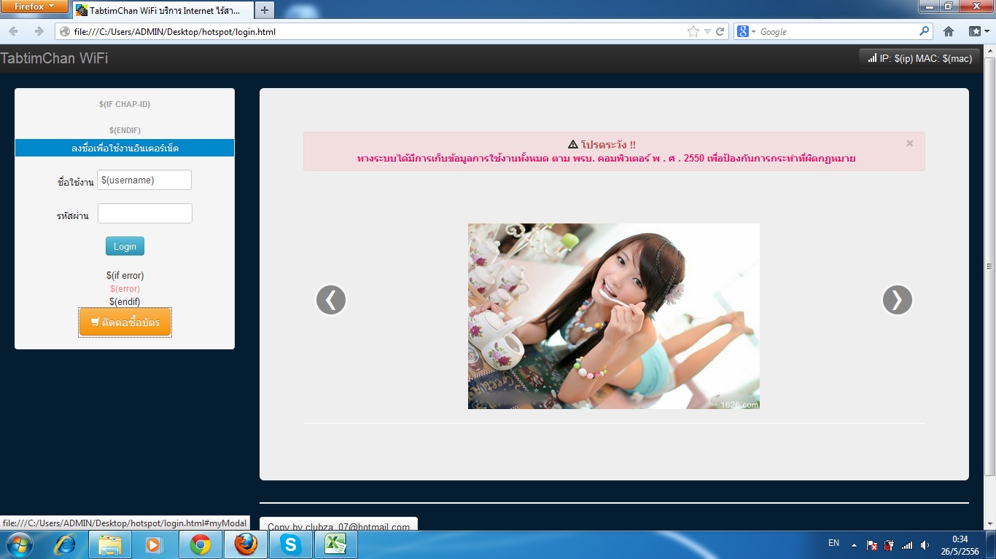Minimize the Firefox window
The width and height of the screenshot is (996, 559).
[929, 6]
